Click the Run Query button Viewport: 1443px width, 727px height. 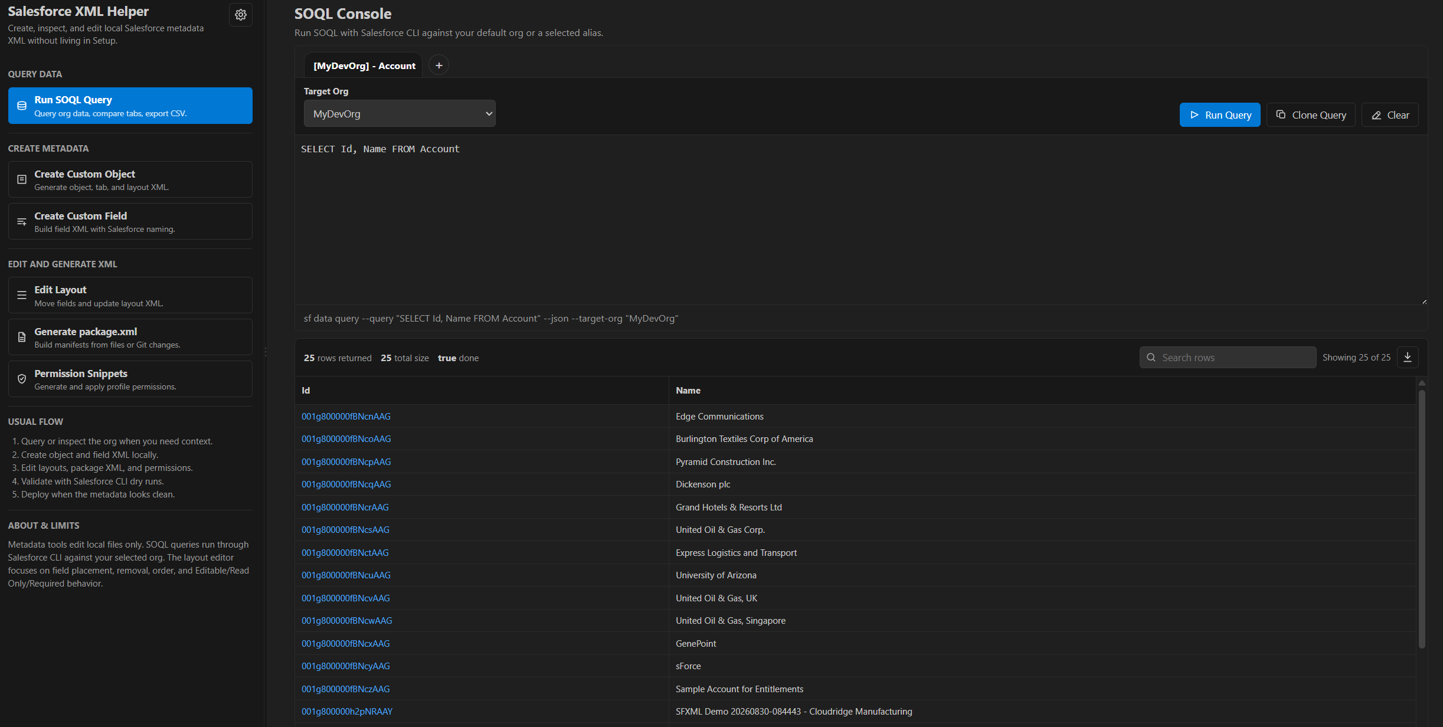point(1220,115)
